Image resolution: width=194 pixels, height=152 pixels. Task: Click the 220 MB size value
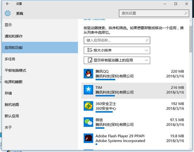(x=177, y=71)
